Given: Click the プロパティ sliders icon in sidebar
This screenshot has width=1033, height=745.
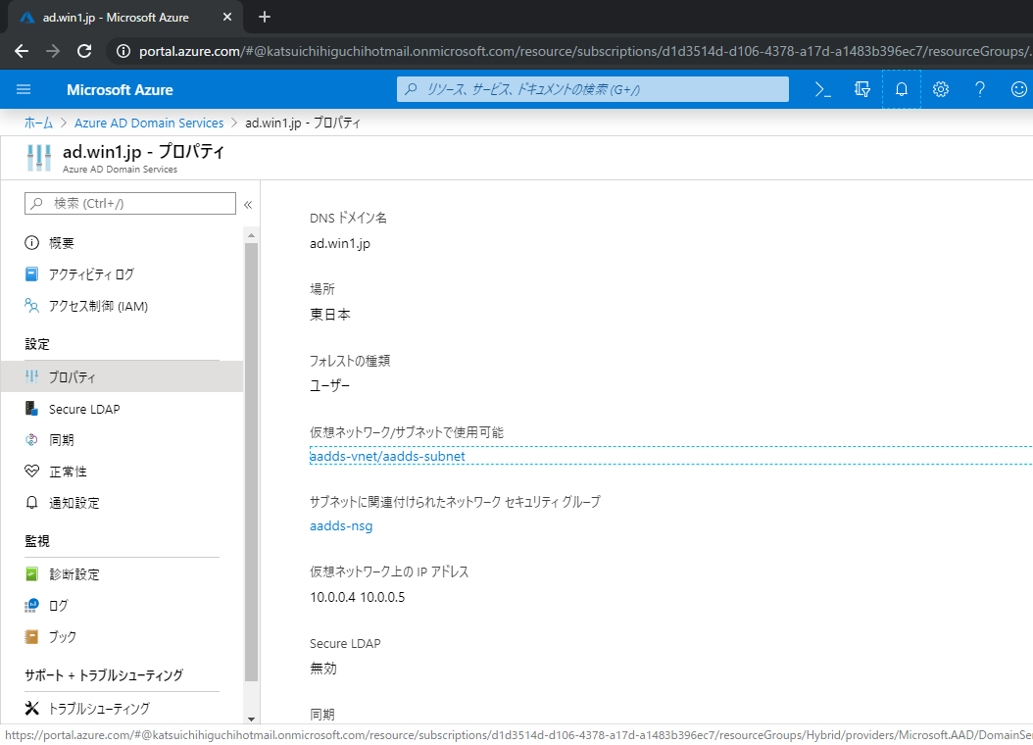Looking at the screenshot, I should (x=31, y=376).
